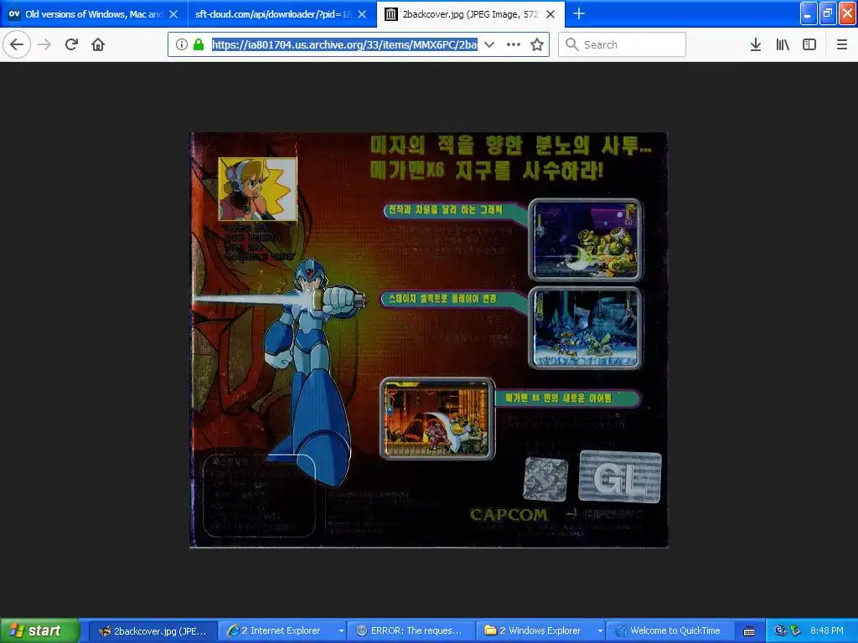Open the Firefox hamburger menu
This screenshot has width=858, height=643.
(x=842, y=44)
